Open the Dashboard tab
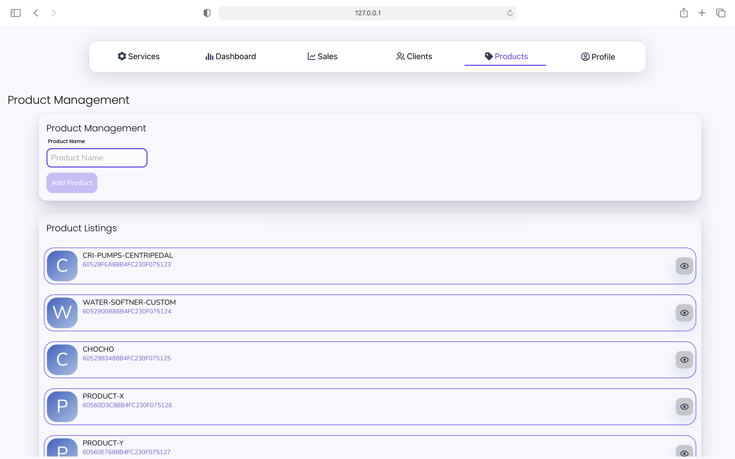 (x=230, y=56)
